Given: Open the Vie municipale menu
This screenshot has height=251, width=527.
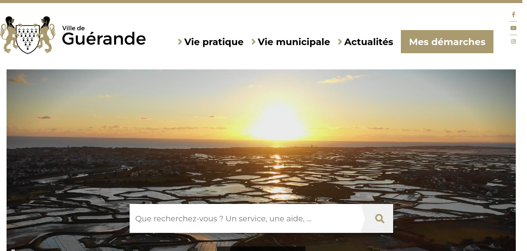Looking at the screenshot, I should coord(294,42).
